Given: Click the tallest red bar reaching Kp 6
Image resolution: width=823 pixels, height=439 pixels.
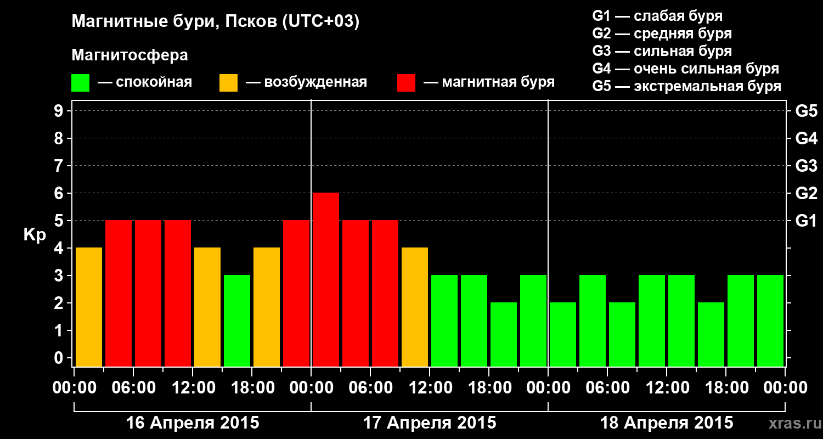Looking at the screenshot, I should (x=326, y=279).
